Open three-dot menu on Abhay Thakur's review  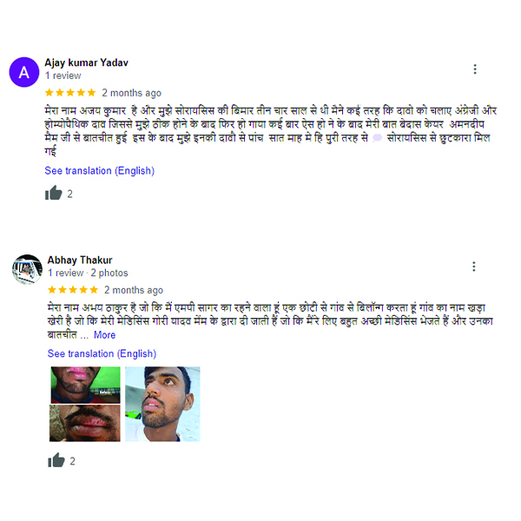(x=474, y=267)
